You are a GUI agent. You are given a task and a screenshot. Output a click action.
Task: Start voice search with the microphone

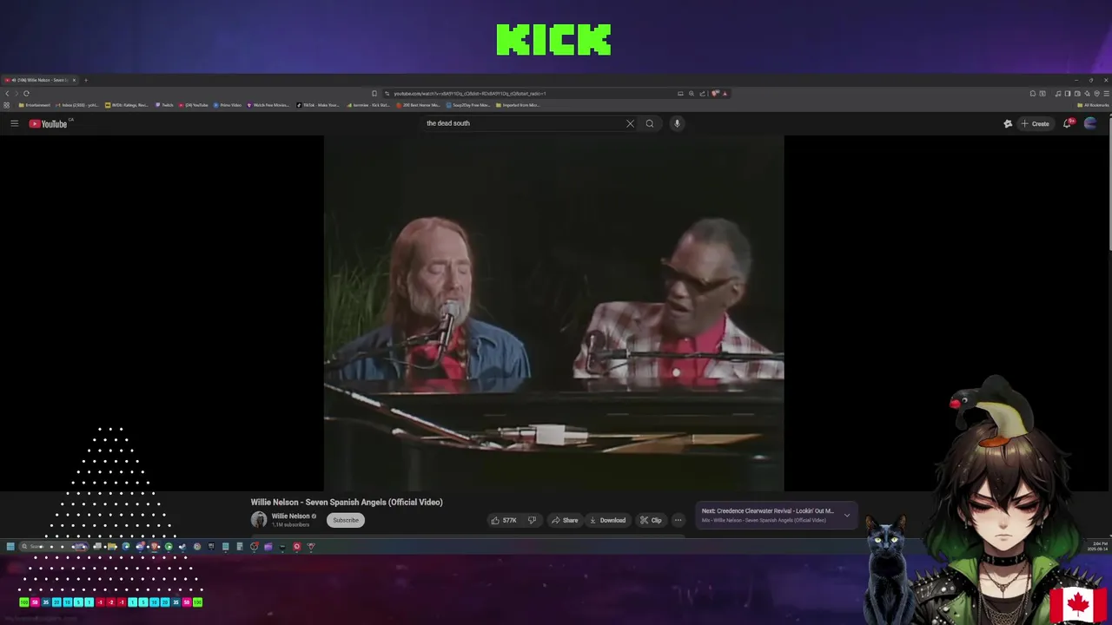point(677,123)
